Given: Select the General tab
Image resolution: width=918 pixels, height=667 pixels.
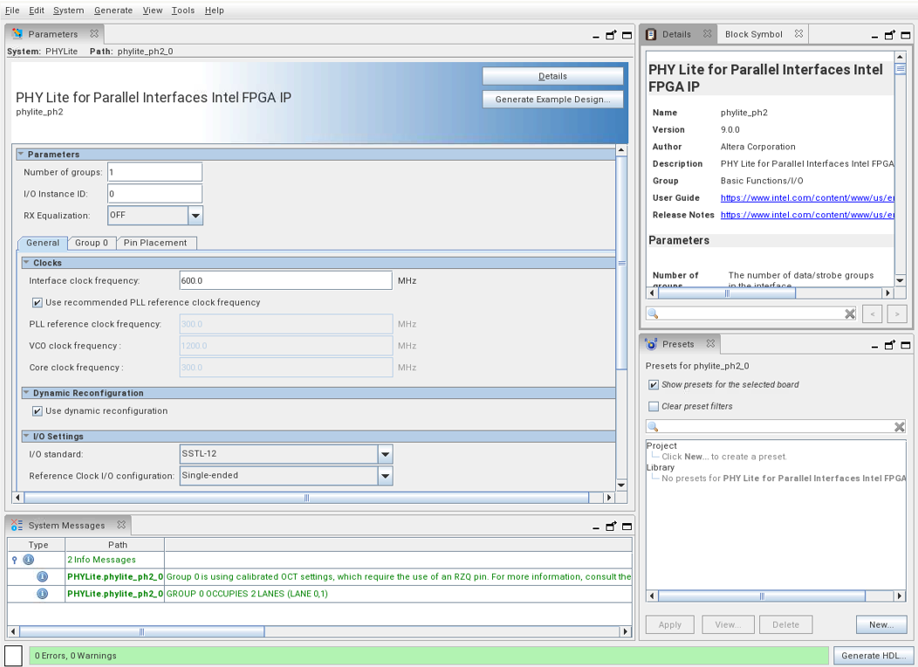Looking at the screenshot, I should pos(43,243).
